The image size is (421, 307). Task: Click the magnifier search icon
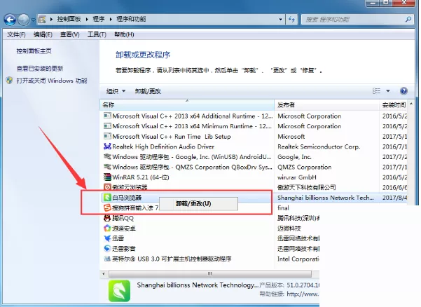tap(408, 20)
